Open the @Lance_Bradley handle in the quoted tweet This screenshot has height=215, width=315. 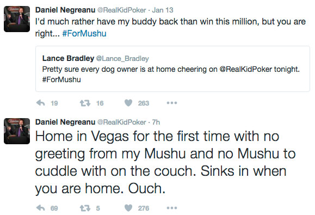coord(122,58)
